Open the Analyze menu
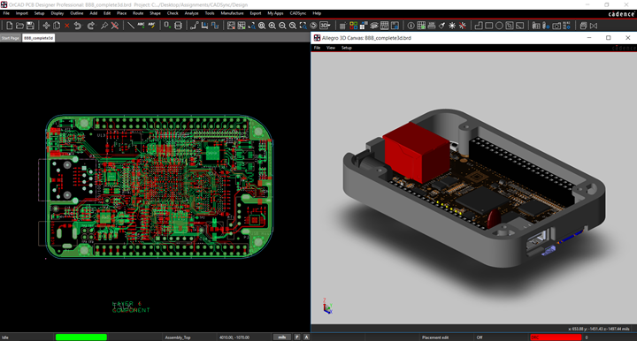This screenshot has width=637, height=341. [191, 13]
